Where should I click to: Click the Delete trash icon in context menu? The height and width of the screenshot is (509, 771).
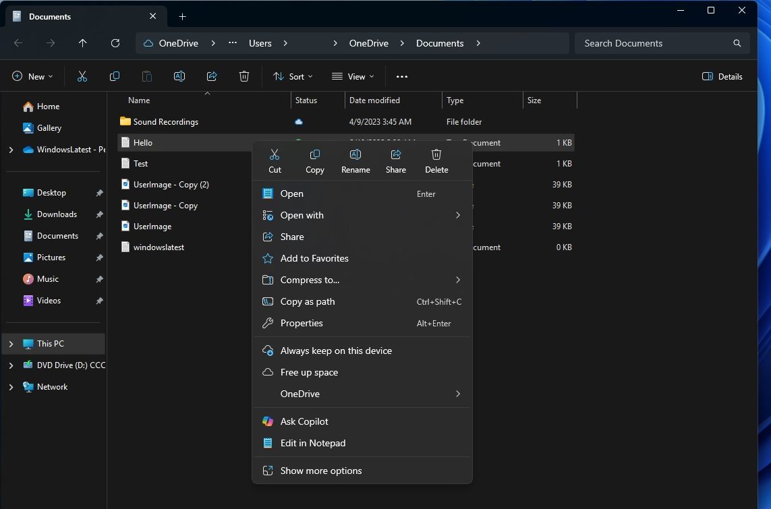436,161
